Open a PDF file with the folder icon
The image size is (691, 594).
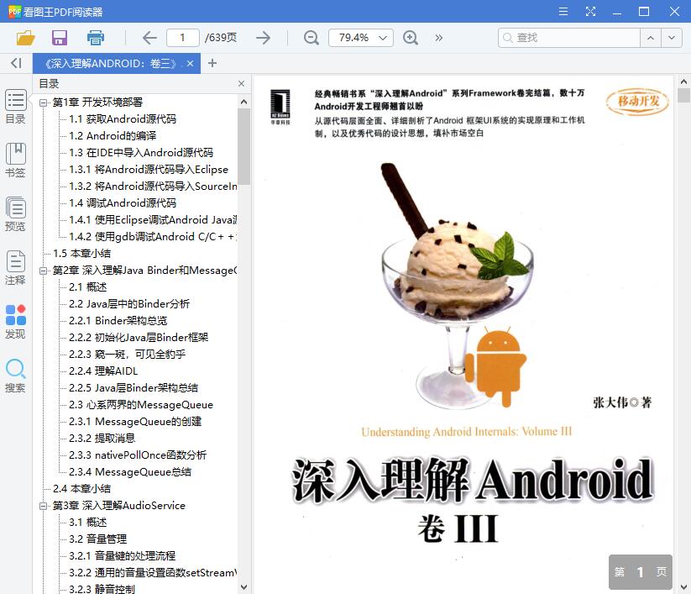point(25,38)
